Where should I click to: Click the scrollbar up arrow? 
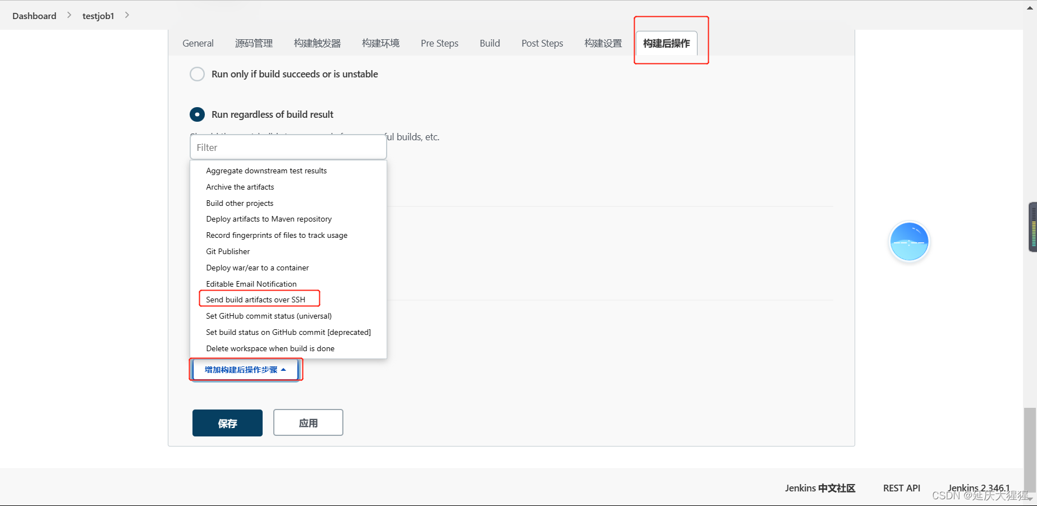point(1030,7)
